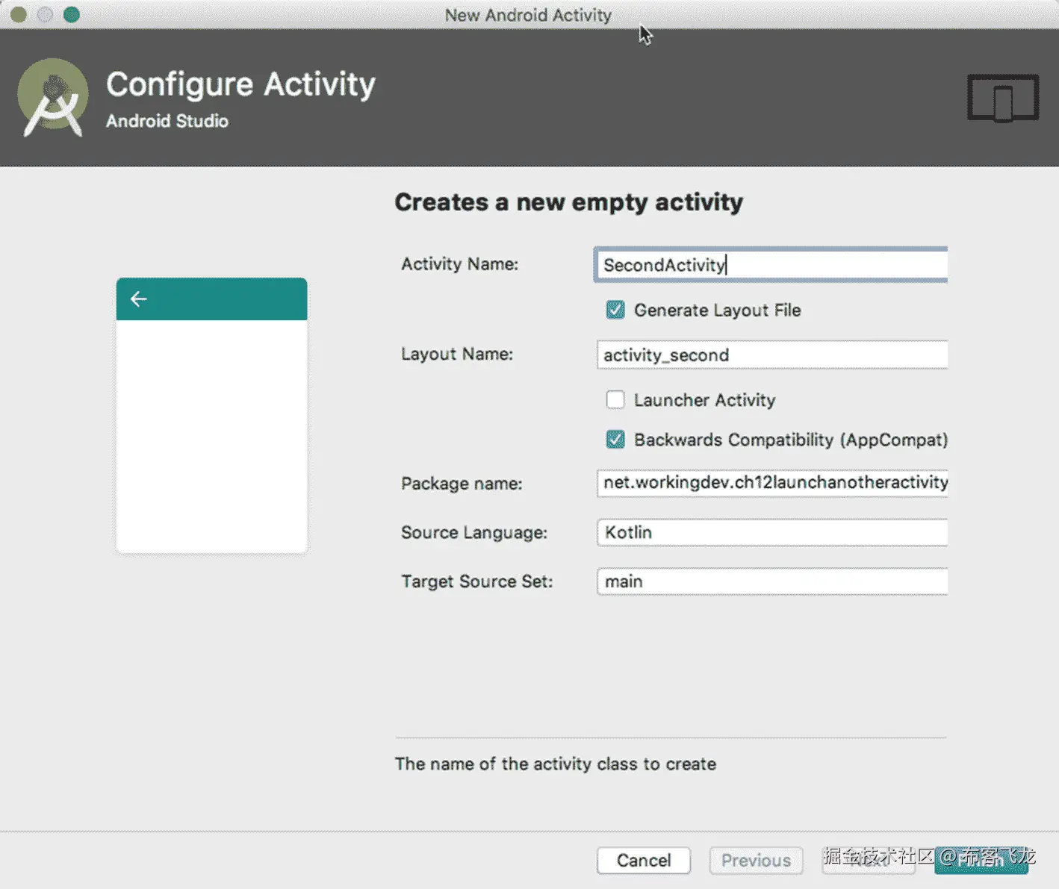Click the Cancel button

coord(644,861)
